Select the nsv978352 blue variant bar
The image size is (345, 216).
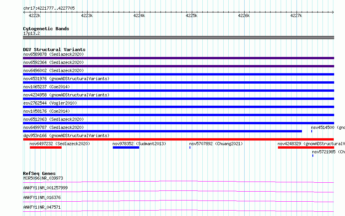pos(126,147)
